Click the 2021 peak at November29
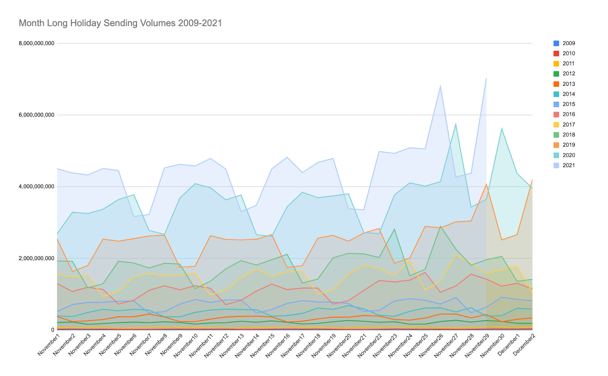 tap(486, 79)
